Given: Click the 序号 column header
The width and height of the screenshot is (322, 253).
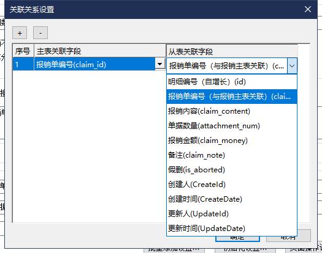Looking at the screenshot, I should tap(23, 51).
